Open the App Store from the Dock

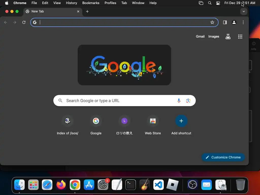pyautogui.click(x=89, y=185)
